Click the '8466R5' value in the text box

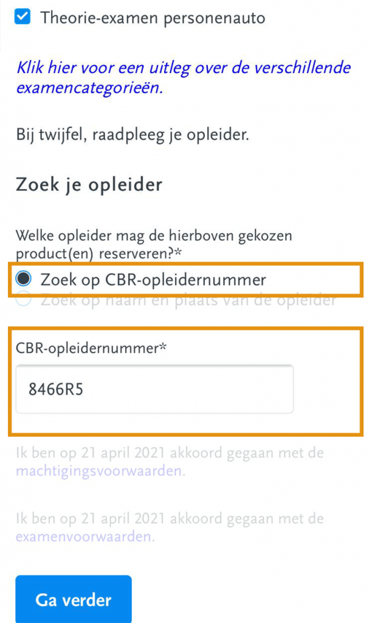click(56, 389)
